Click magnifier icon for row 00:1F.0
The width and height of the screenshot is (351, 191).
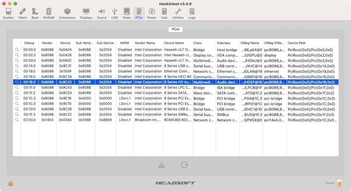point(17,87)
